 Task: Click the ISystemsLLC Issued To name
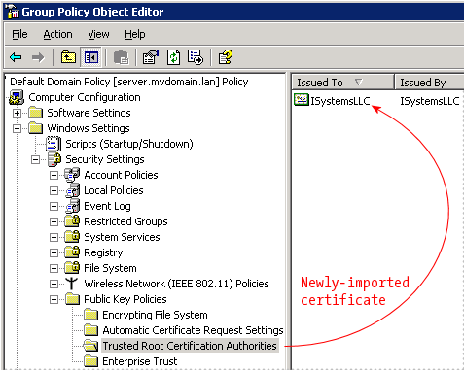340,101
